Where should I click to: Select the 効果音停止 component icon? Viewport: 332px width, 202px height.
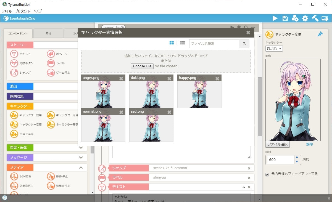(51, 186)
